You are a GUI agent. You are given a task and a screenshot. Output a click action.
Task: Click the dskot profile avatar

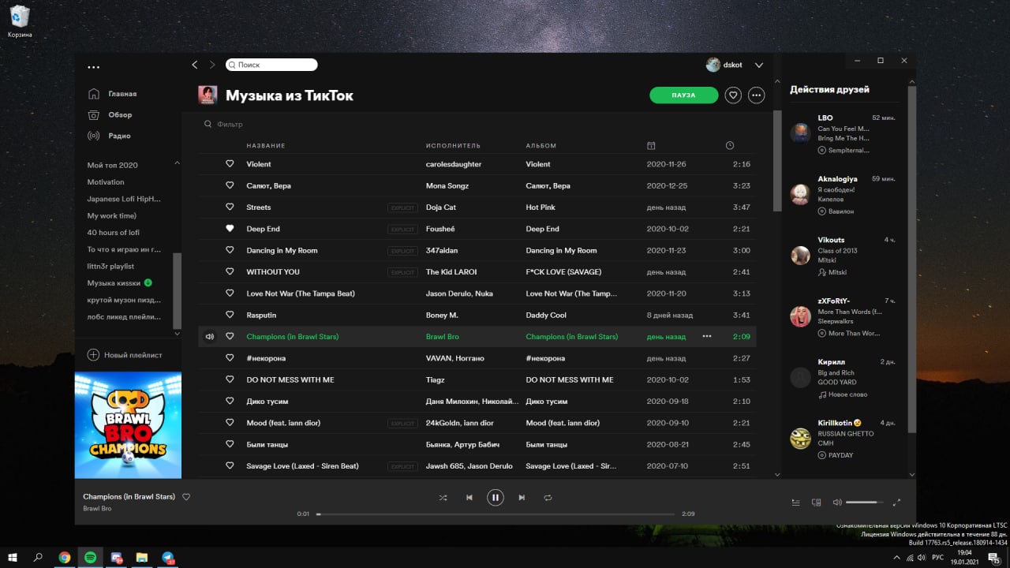tap(713, 65)
